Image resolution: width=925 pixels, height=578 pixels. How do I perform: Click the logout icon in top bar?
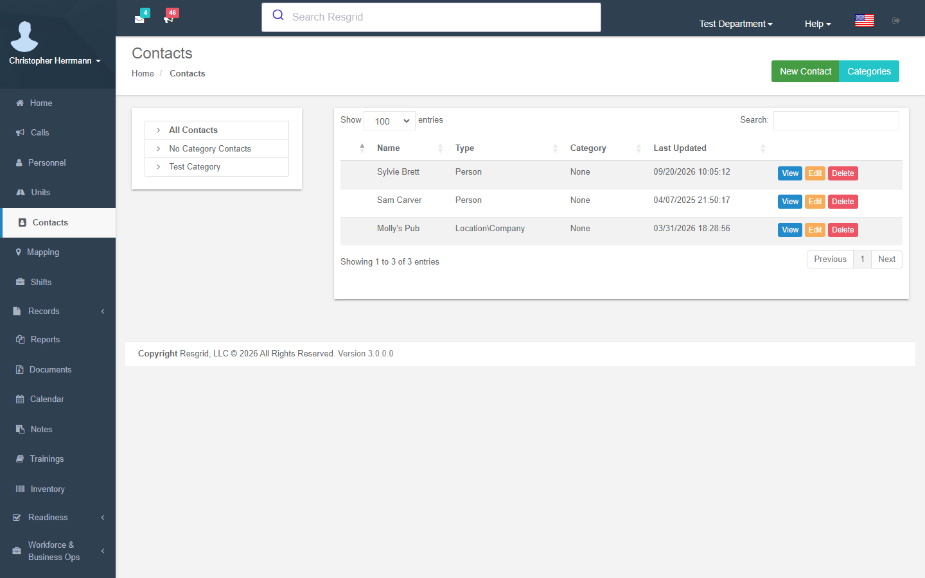896,21
